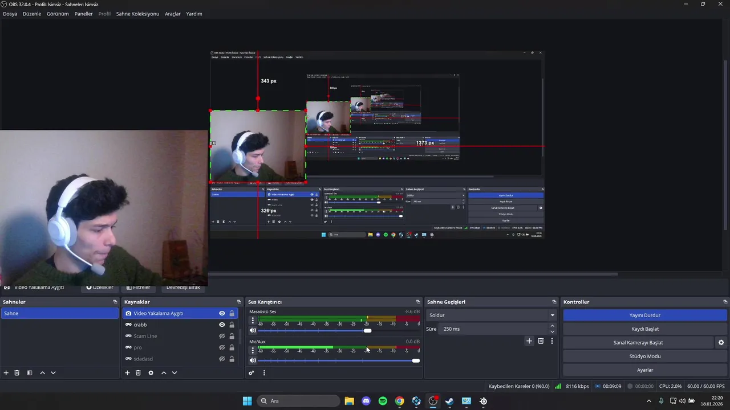Open the Düzenle menu
This screenshot has height=410, width=730.
coord(32,14)
